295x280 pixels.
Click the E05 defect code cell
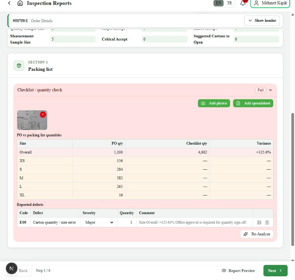click(x=23, y=222)
